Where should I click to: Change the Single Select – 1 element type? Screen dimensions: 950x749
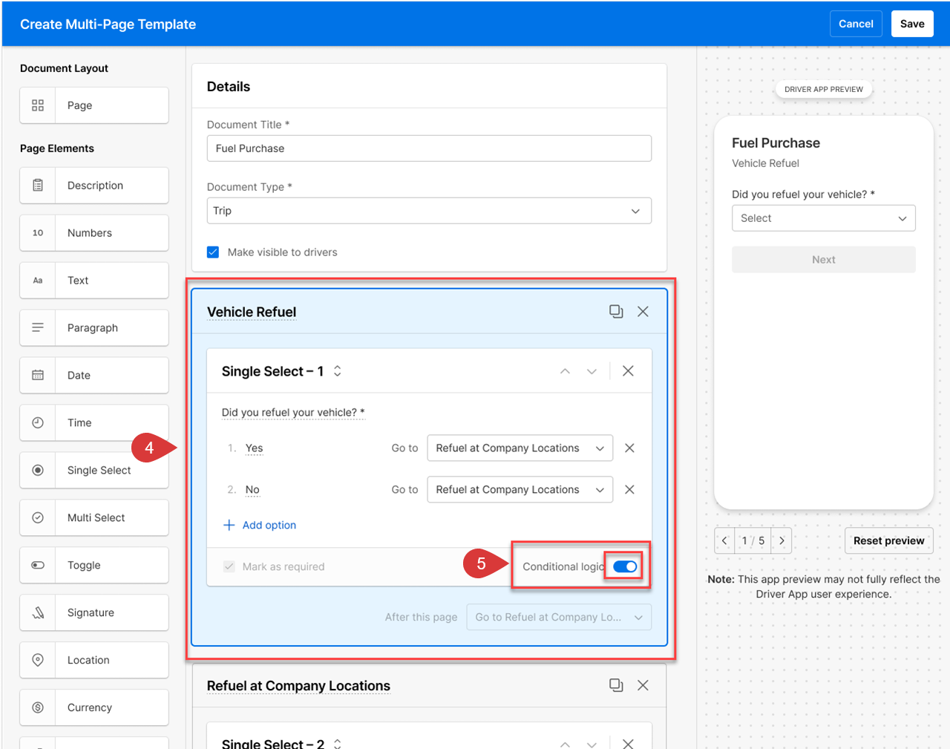pyautogui.click(x=338, y=371)
